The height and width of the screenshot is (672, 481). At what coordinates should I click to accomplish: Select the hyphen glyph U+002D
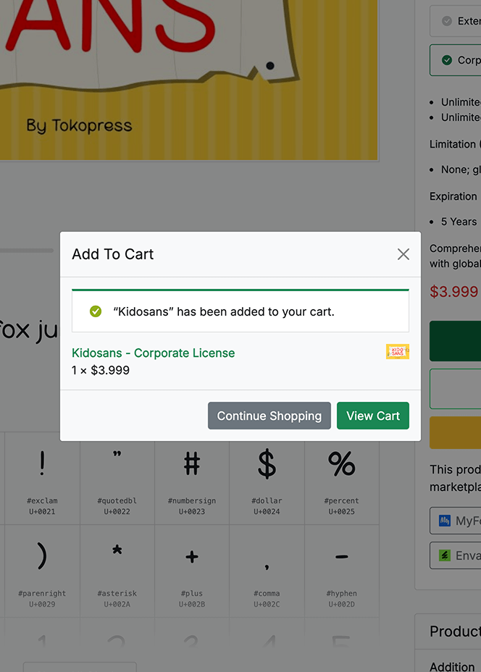pos(342,571)
